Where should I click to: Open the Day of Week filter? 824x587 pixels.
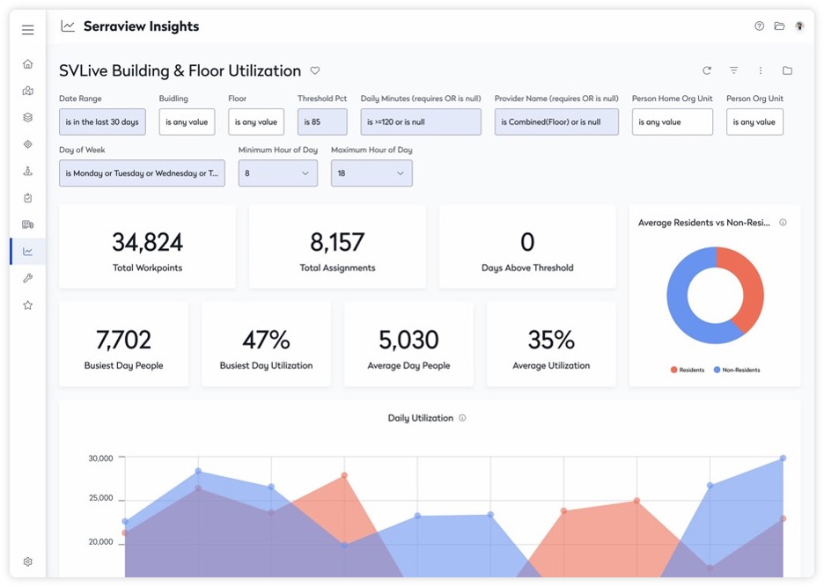point(142,172)
